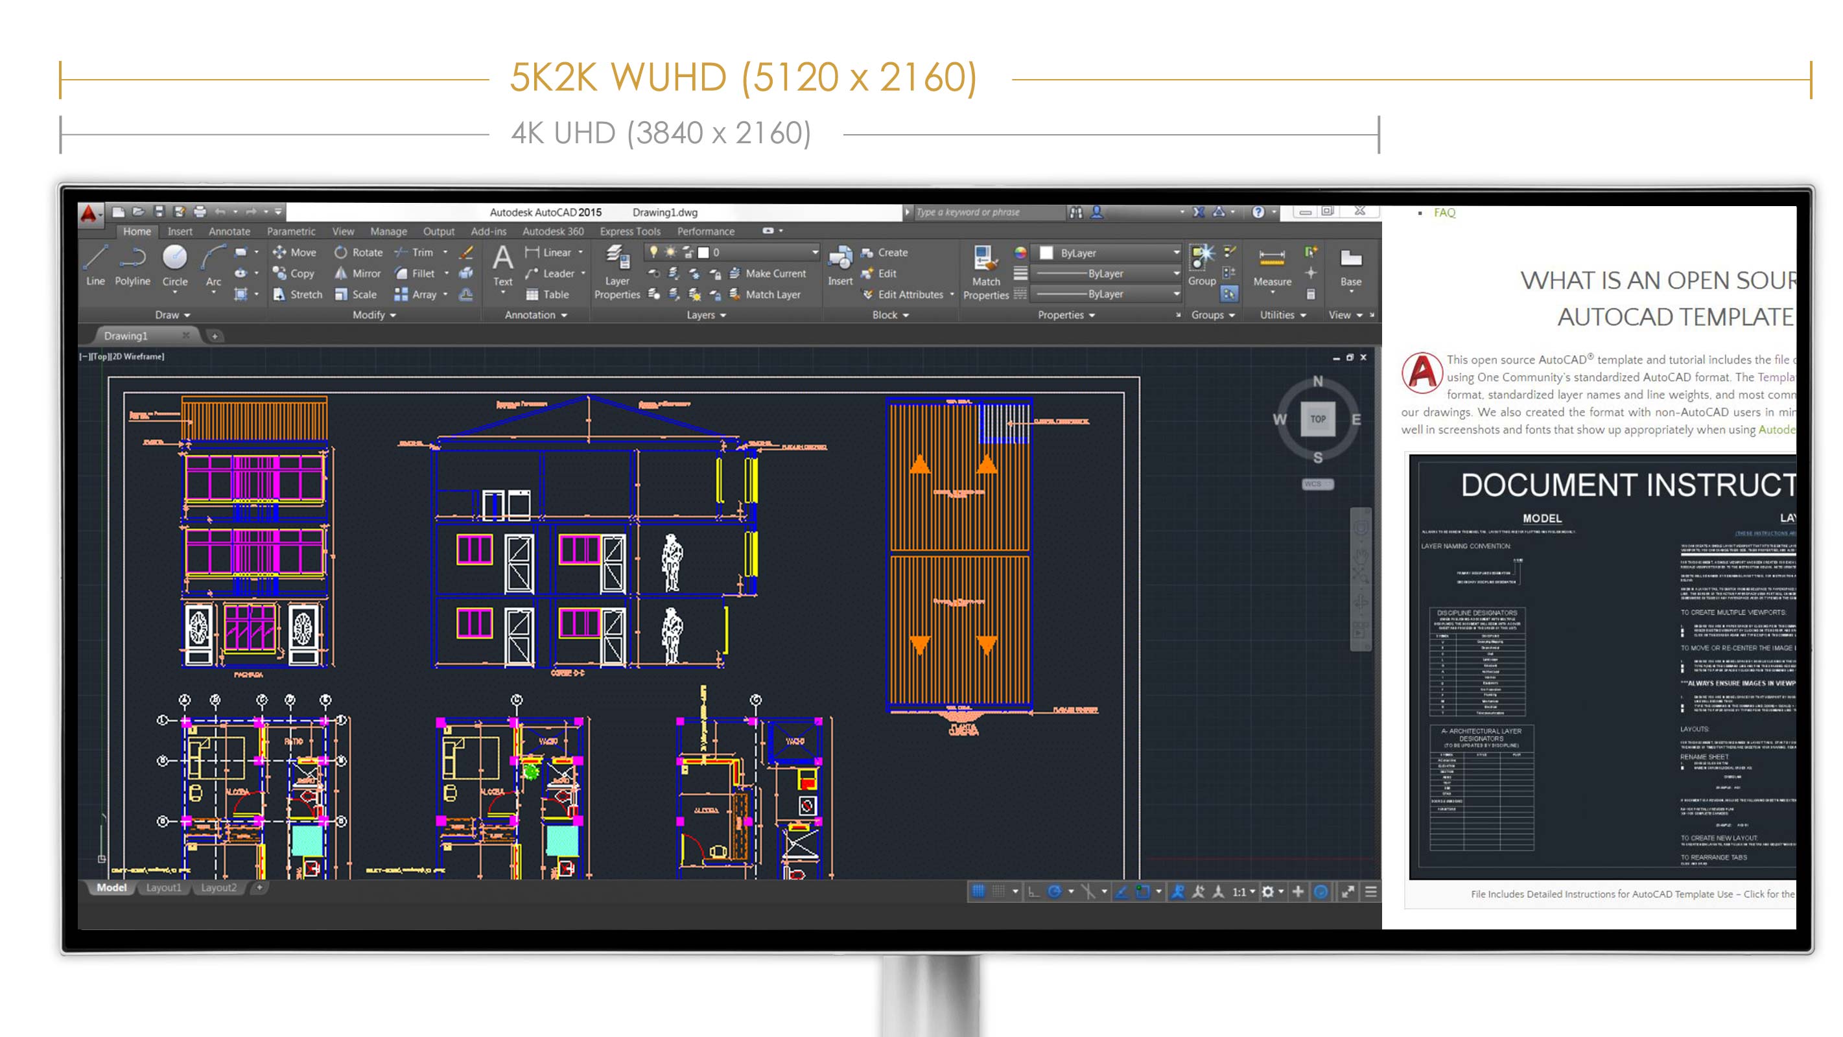The height and width of the screenshot is (1037, 1843).
Task: Open the annotation scale 1:1 dropdown
Action: (x=1243, y=892)
